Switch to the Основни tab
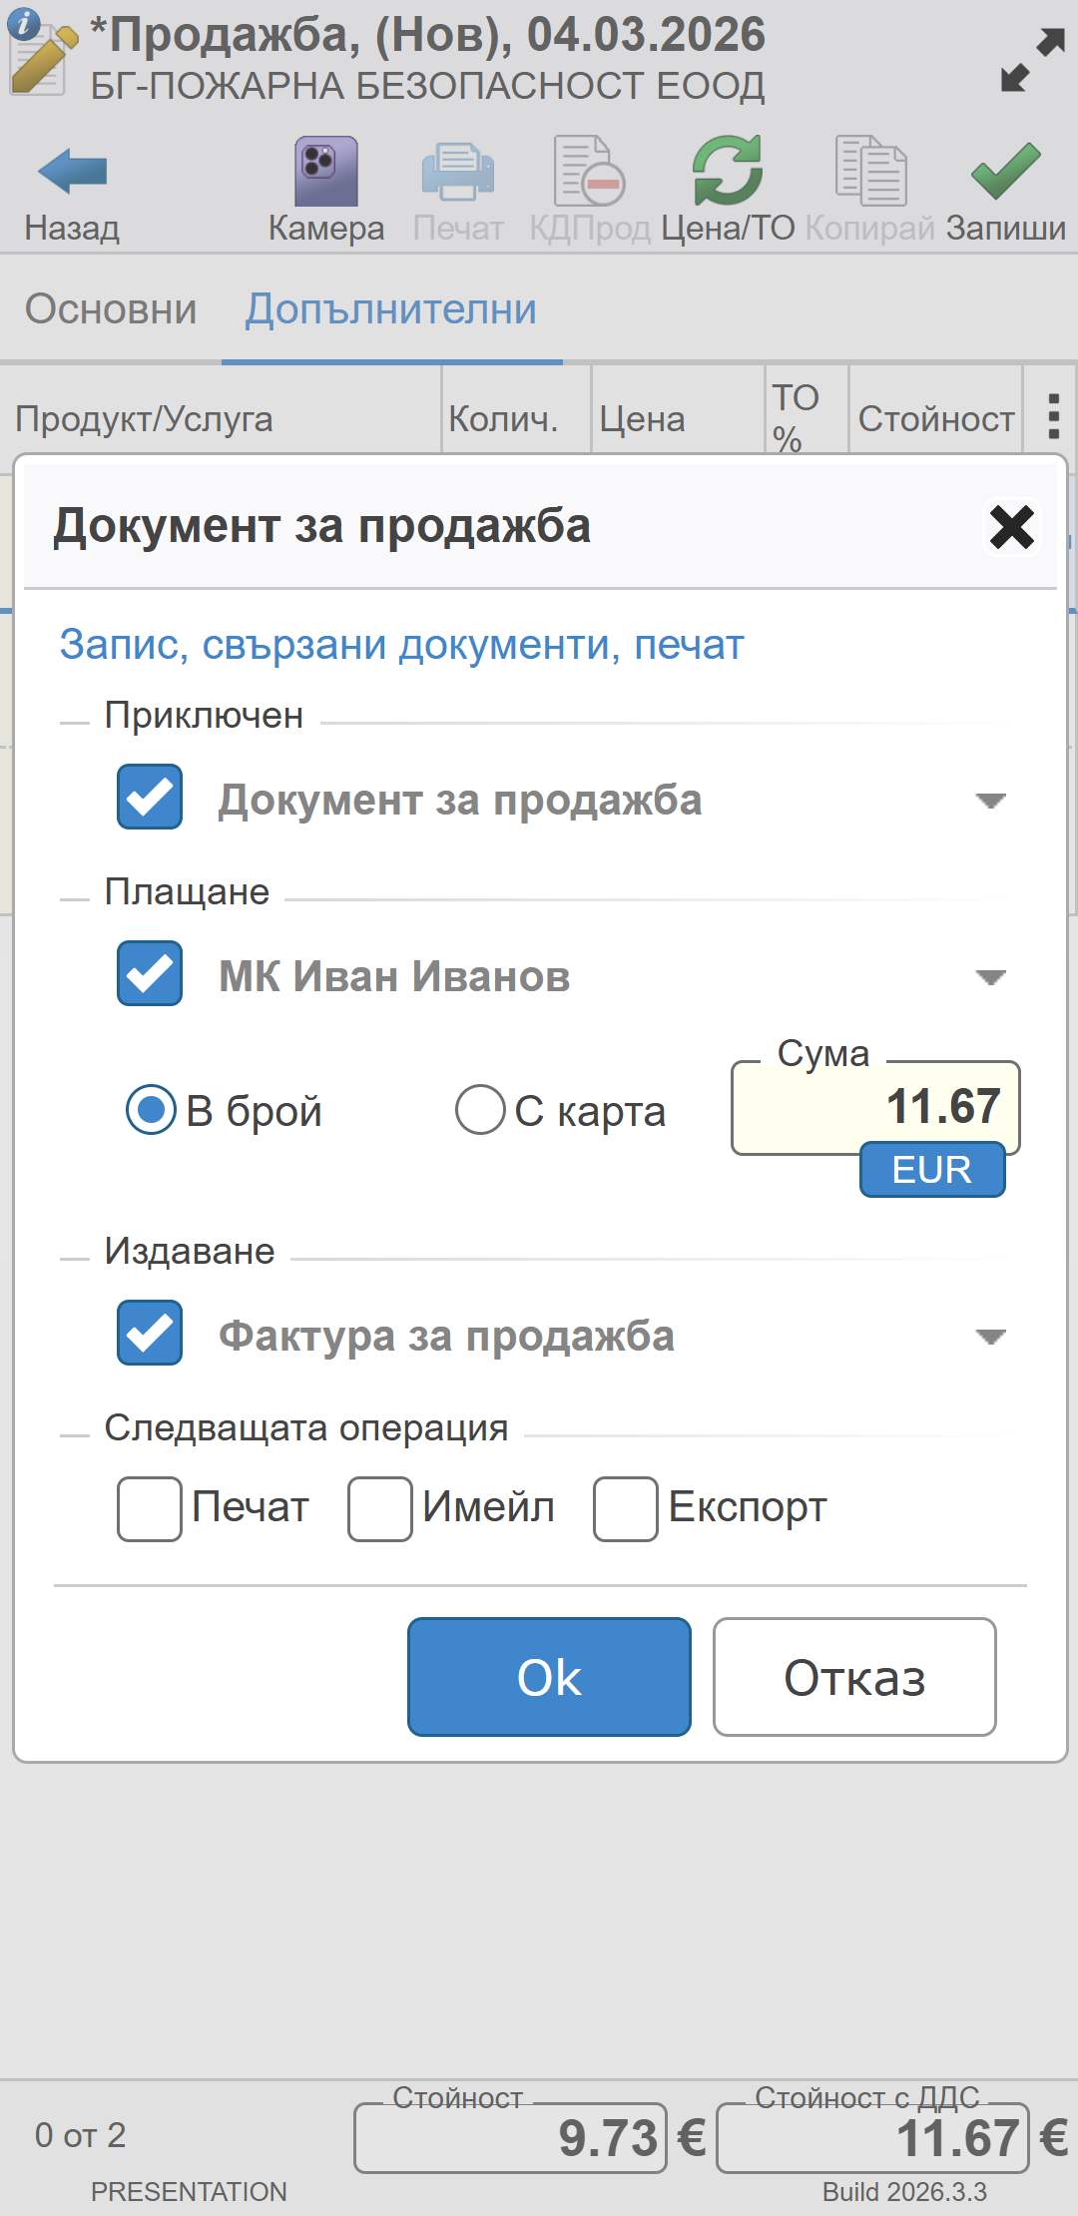 [x=111, y=309]
